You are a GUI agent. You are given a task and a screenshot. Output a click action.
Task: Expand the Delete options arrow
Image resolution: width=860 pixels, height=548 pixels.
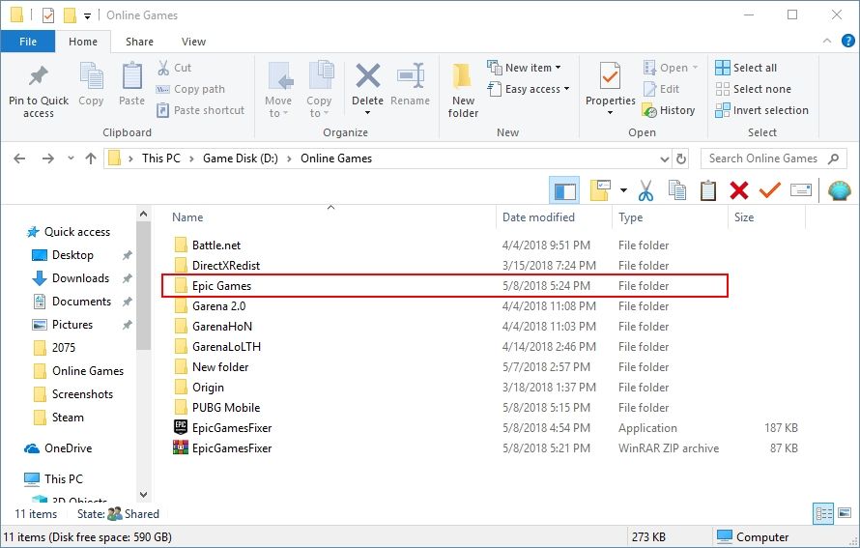click(367, 113)
